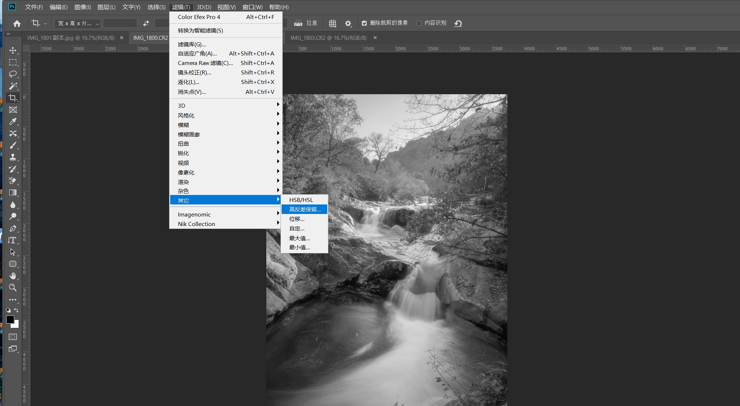Screen dimensions: 740x406
Task: Open the 图像(I) menu
Action: click(x=83, y=7)
